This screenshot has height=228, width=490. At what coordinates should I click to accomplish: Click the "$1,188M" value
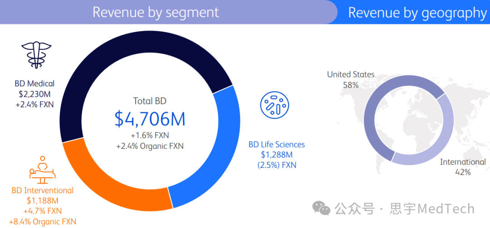pyautogui.click(x=43, y=200)
